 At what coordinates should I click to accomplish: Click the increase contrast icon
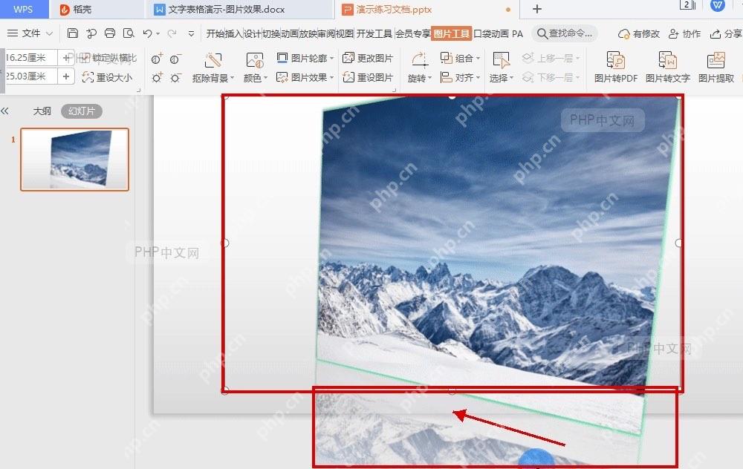click(157, 59)
